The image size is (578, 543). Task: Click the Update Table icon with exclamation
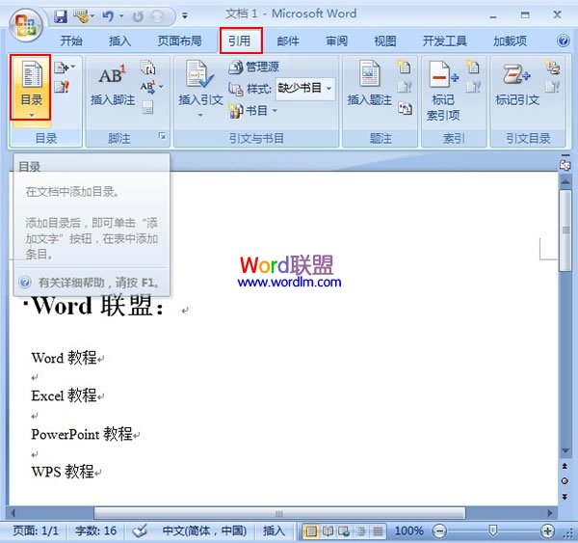pyautogui.click(x=62, y=87)
